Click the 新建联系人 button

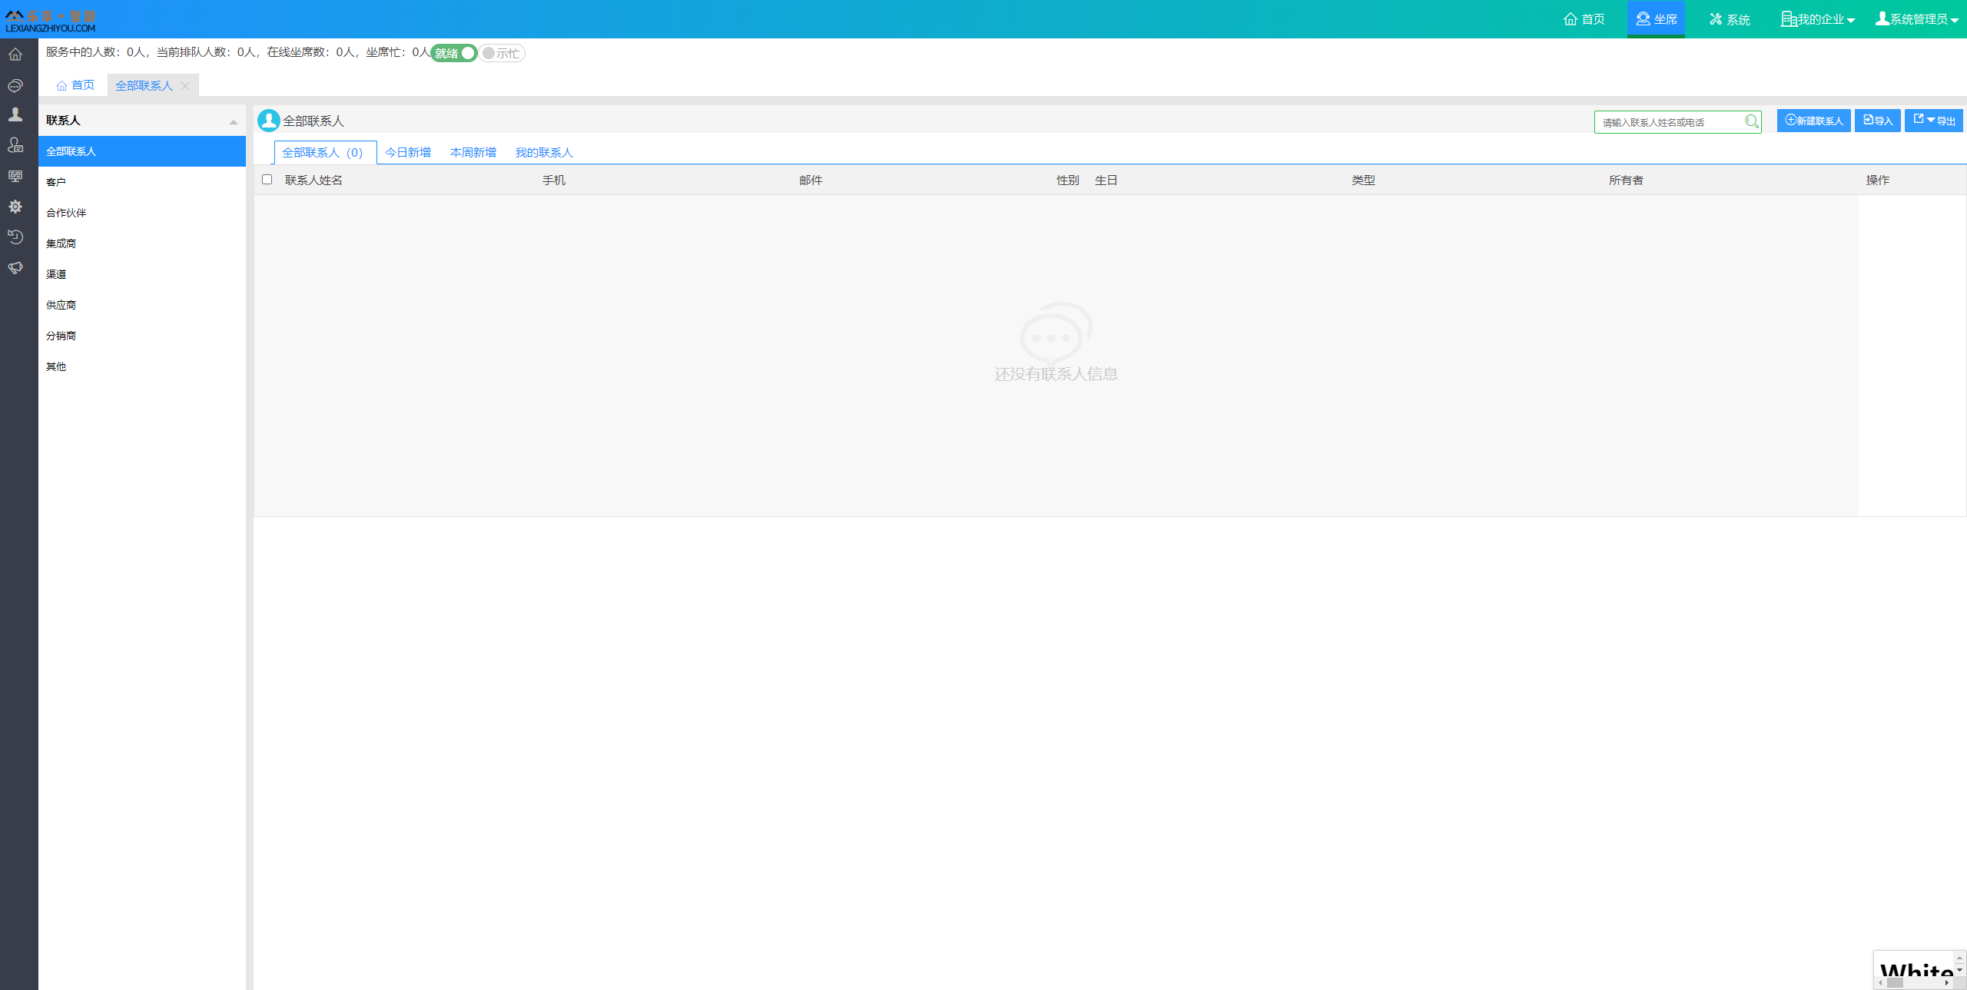tap(1813, 121)
